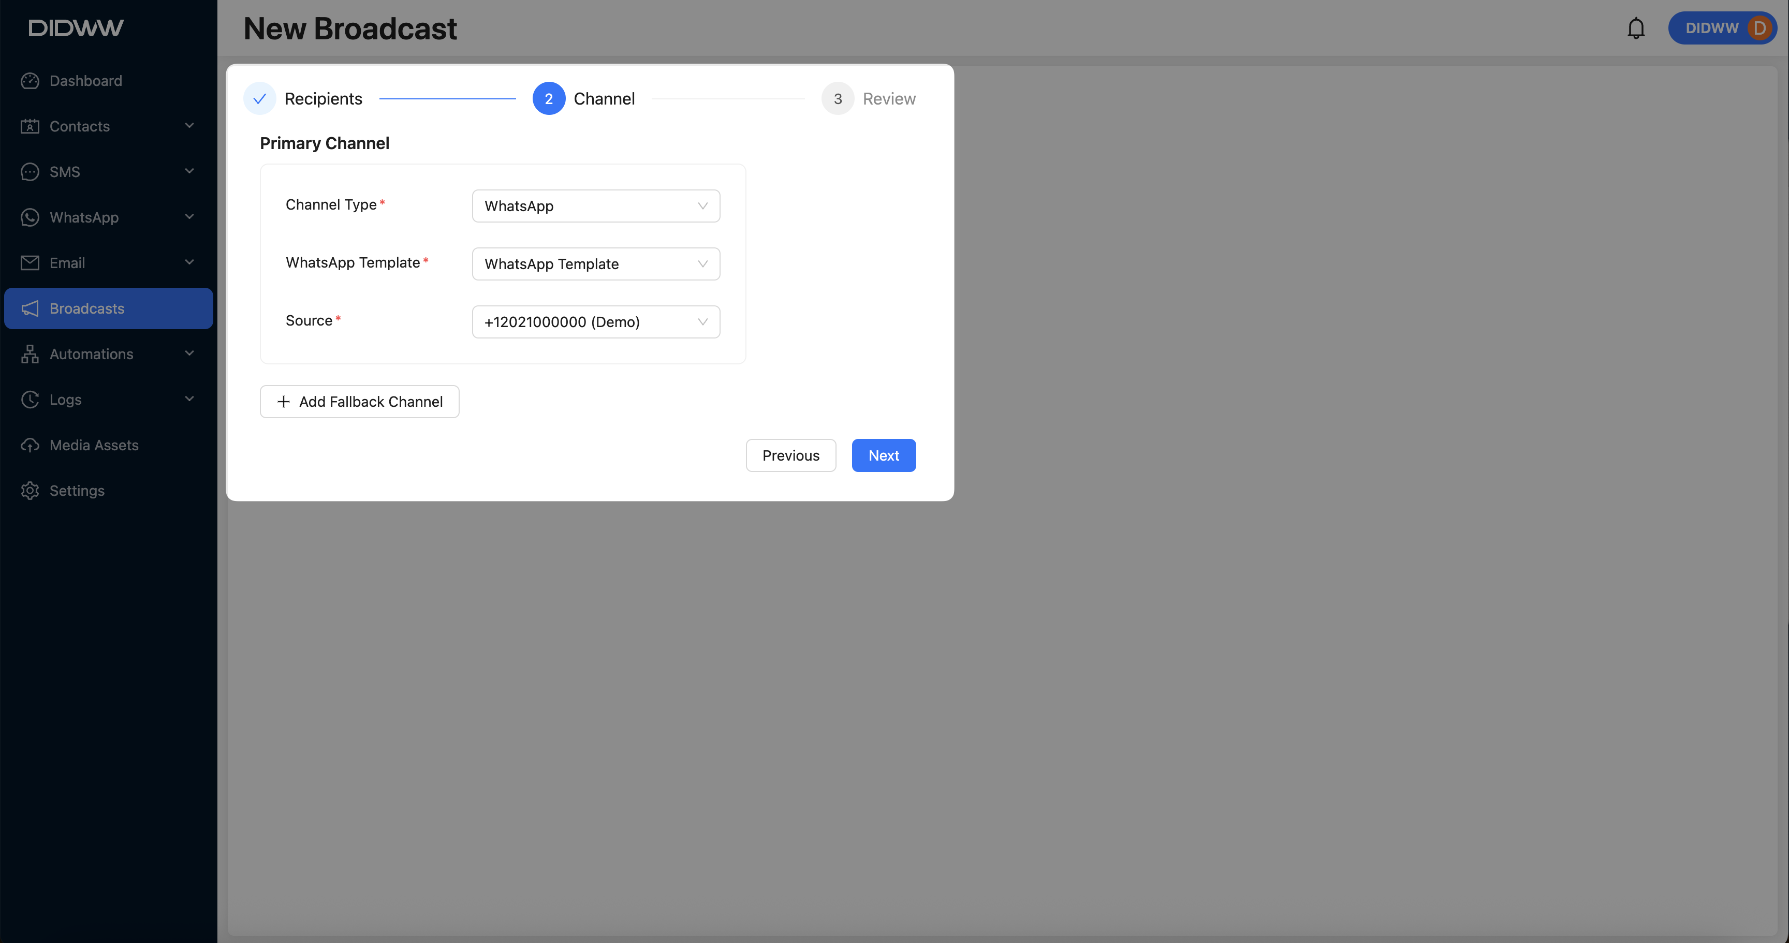Expand the Automations menu chevron
The height and width of the screenshot is (943, 1789).
pos(189,353)
